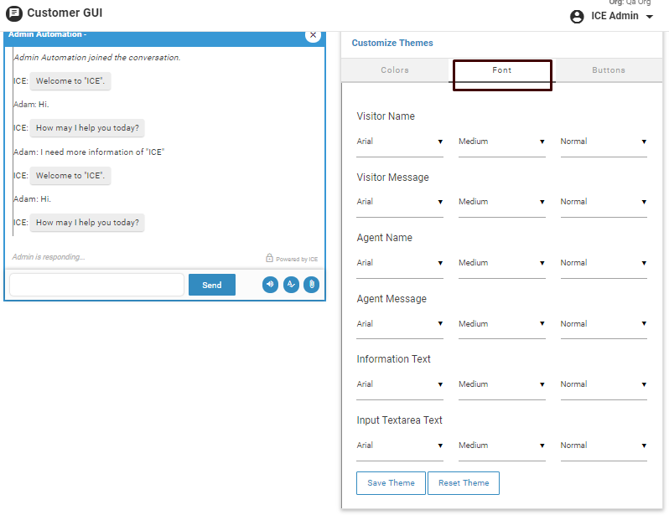This screenshot has width=669, height=515.
Task: Click the Reset Theme button
Action: (464, 483)
